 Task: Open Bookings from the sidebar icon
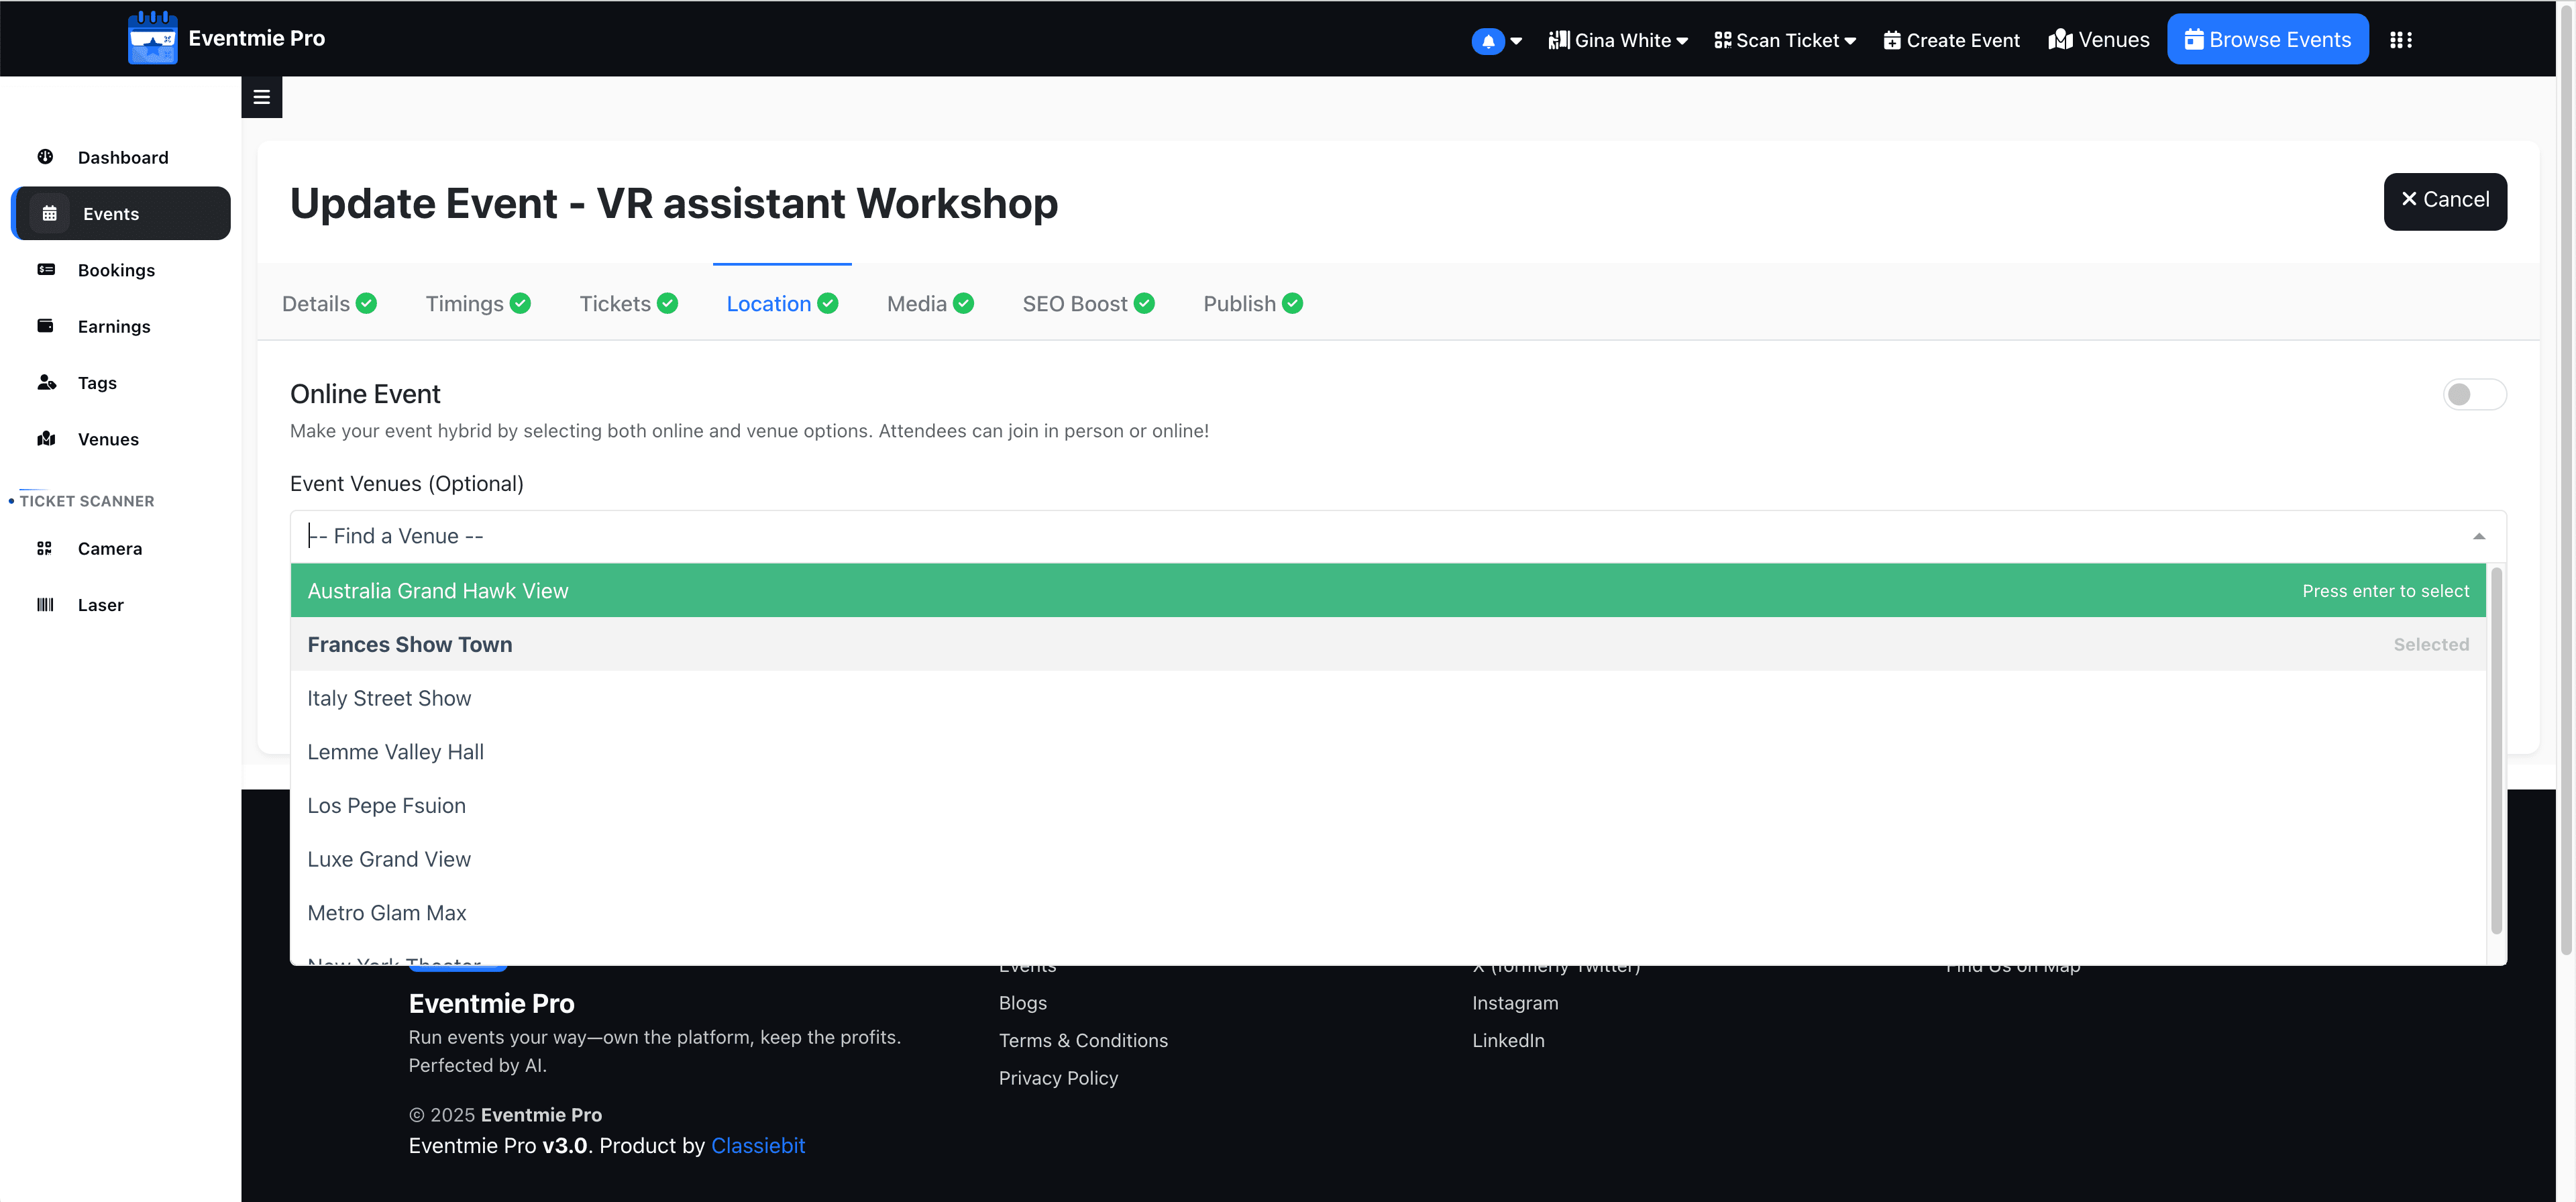45,270
